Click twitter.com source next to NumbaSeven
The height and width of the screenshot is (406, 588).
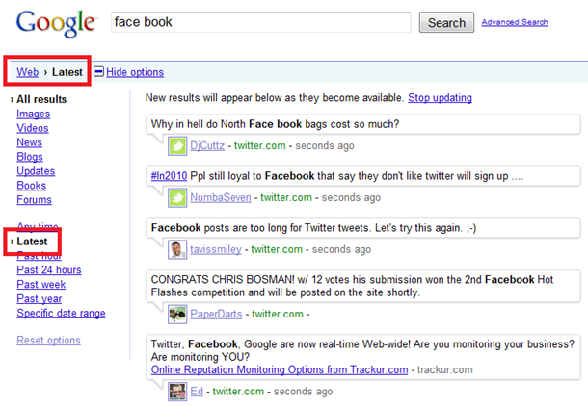286,197
